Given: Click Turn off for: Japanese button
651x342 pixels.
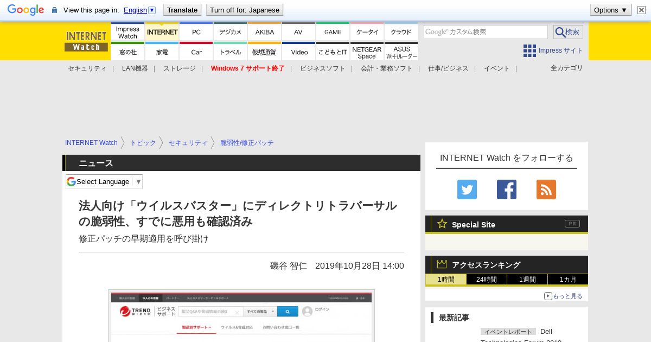Looking at the screenshot, I should 245,10.
